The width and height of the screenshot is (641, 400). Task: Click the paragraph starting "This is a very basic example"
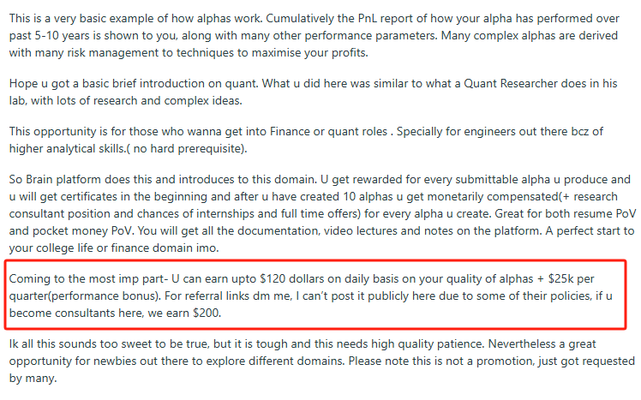click(314, 36)
